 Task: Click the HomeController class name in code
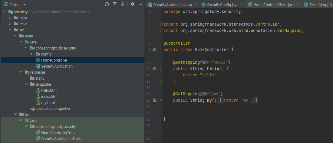coord(212,50)
